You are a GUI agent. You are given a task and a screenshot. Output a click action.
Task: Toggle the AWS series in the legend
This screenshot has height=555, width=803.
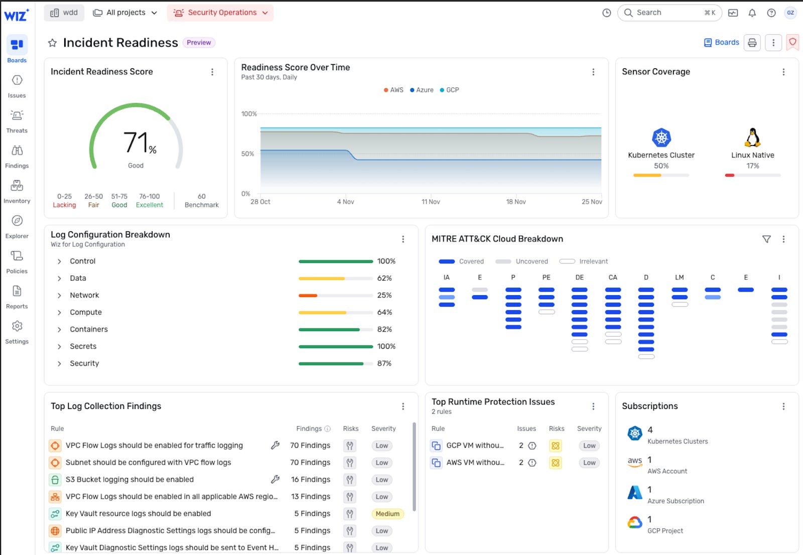point(393,90)
